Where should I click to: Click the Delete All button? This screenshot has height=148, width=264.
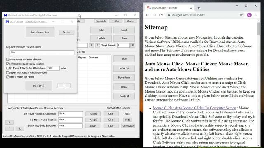124,96
